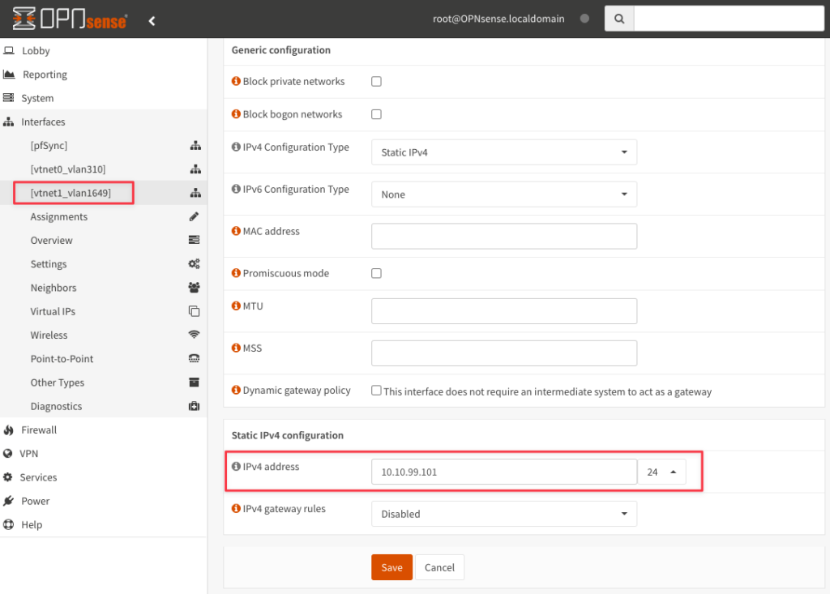Click the Help lifebuoy icon
830x594 pixels.
[x=8, y=524]
